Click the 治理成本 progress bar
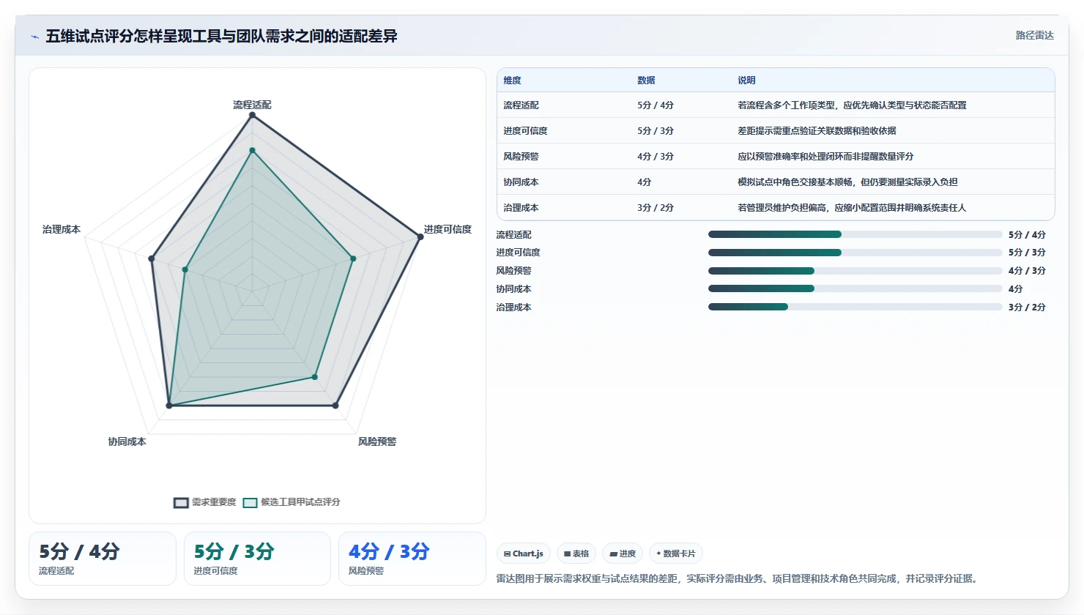The width and height of the screenshot is (1084, 615). click(855, 307)
